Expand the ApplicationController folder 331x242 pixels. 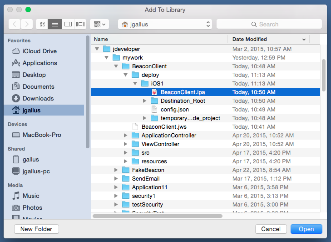pyautogui.click(x=126, y=136)
